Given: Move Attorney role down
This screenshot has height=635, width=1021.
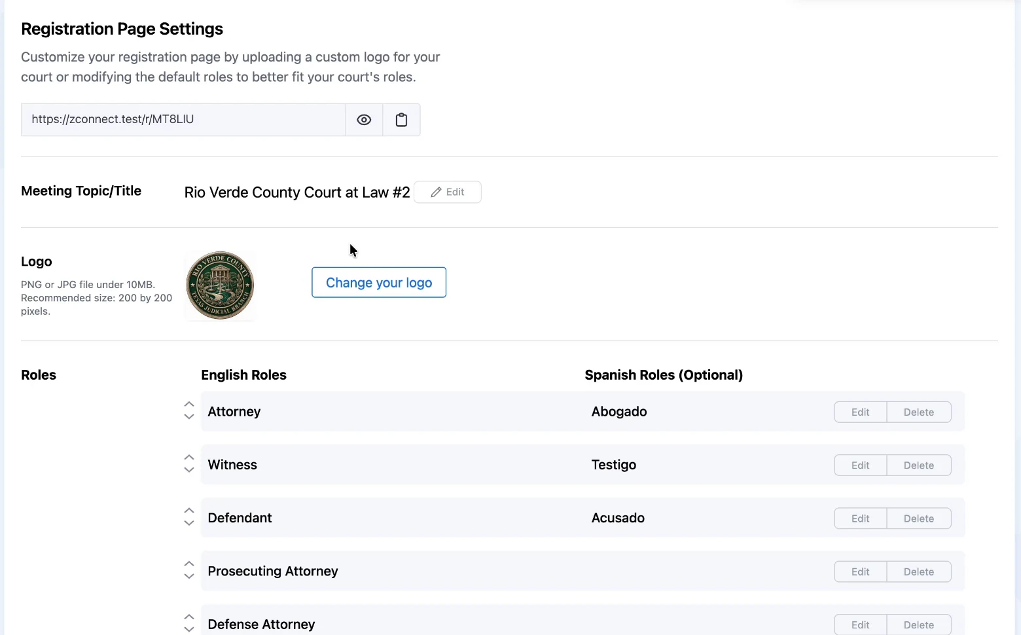Looking at the screenshot, I should click(189, 416).
